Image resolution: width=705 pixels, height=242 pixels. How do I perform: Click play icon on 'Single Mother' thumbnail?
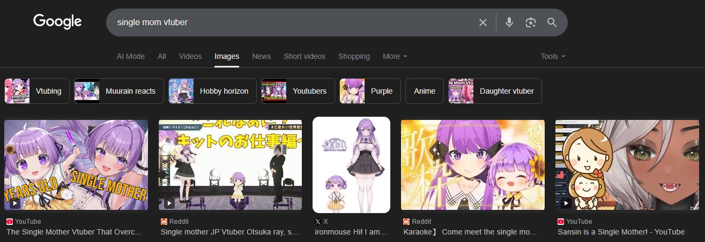14,203
